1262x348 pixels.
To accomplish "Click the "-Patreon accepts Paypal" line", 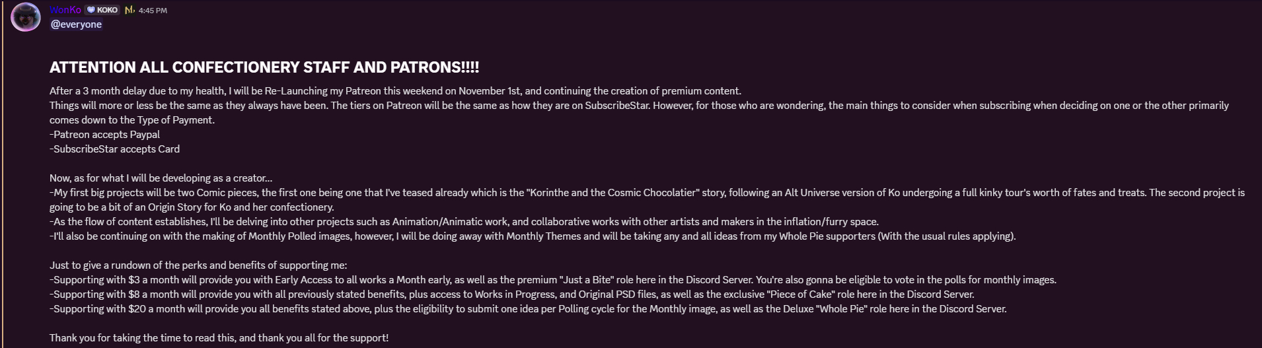I will [x=104, y=135].
